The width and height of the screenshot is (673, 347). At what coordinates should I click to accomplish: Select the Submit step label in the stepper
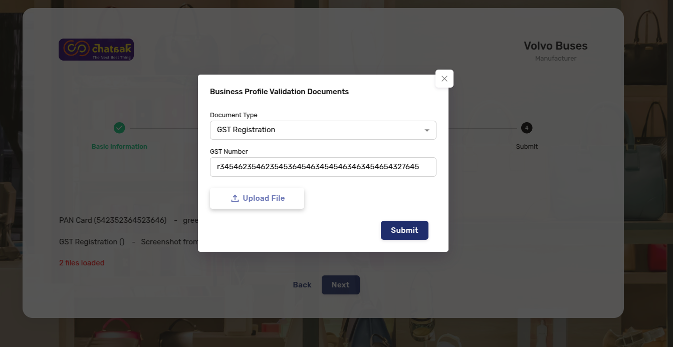pyautogui.click(x=527, y=147)
